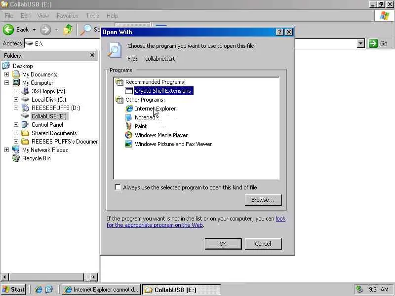
Task: Expand Local Disk (C:) node
Action: 16,100
